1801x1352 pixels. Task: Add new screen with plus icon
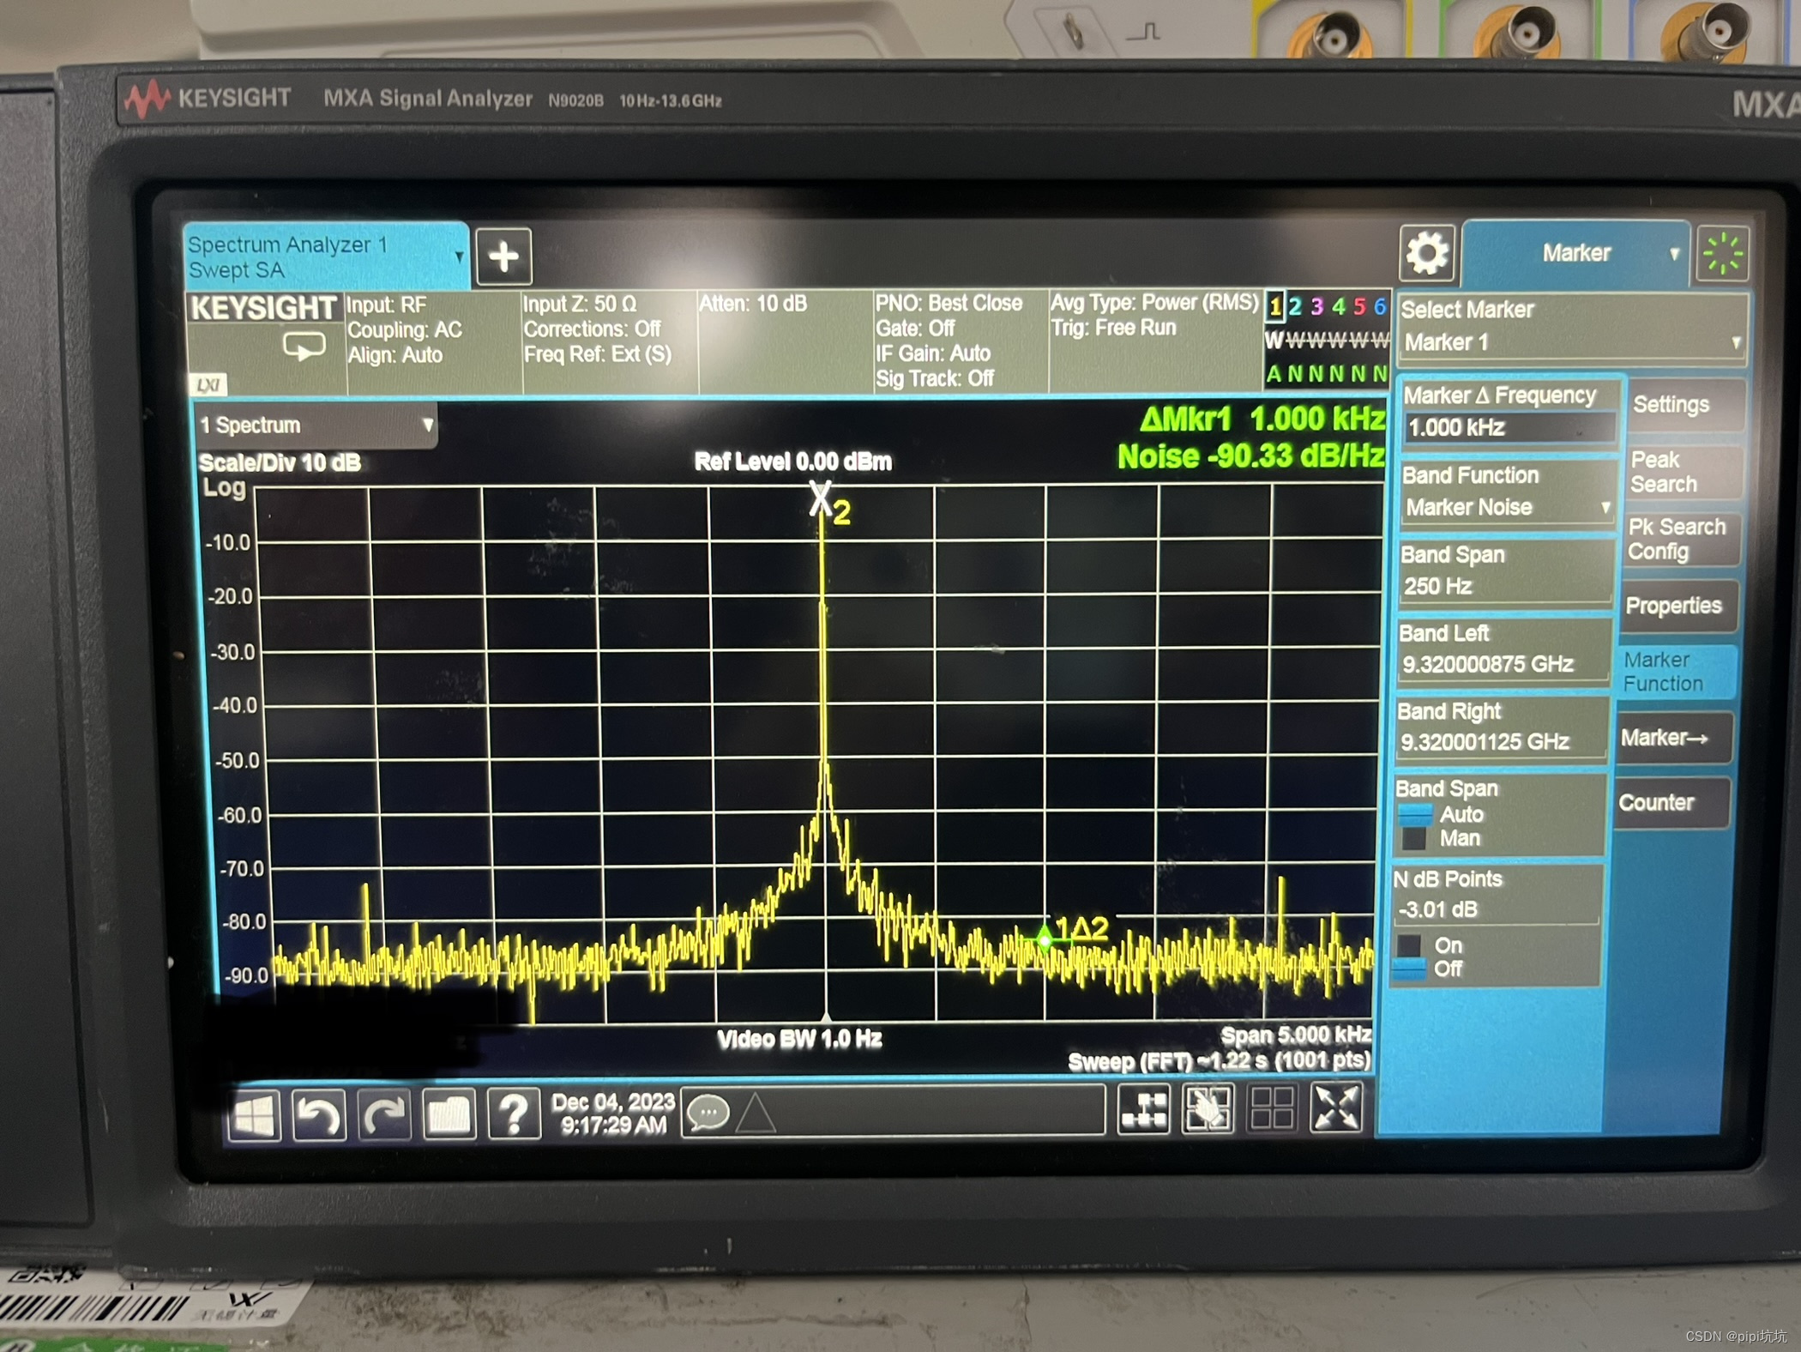(503, 257)
